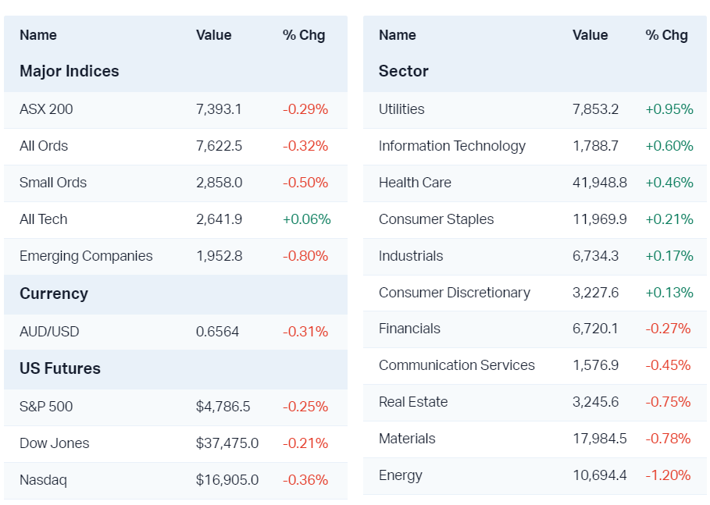
Task: Open Emerging Companies index row
Action: click(86, 256)
